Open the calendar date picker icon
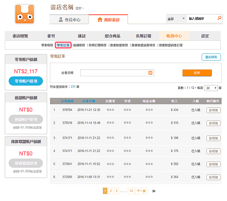227x201 pixels. 150,73
